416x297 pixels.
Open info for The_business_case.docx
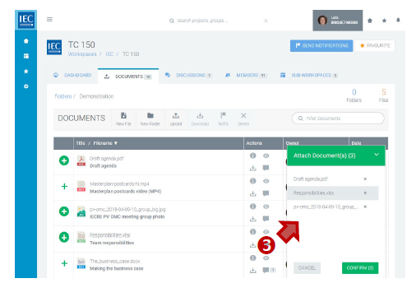tap(253, 258)
